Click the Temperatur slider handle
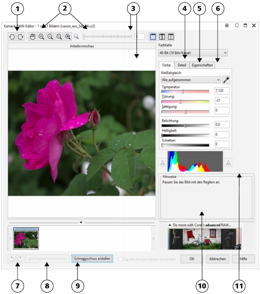 183,91
